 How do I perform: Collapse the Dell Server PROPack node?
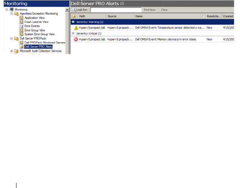12,39
